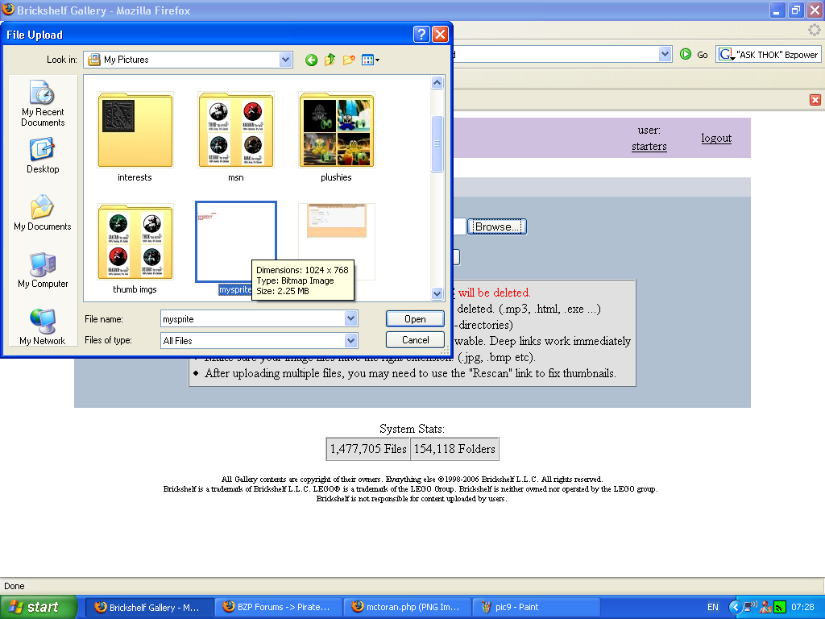Click the Open button
The height and width of the screenshot is (619, 825).
414,318
